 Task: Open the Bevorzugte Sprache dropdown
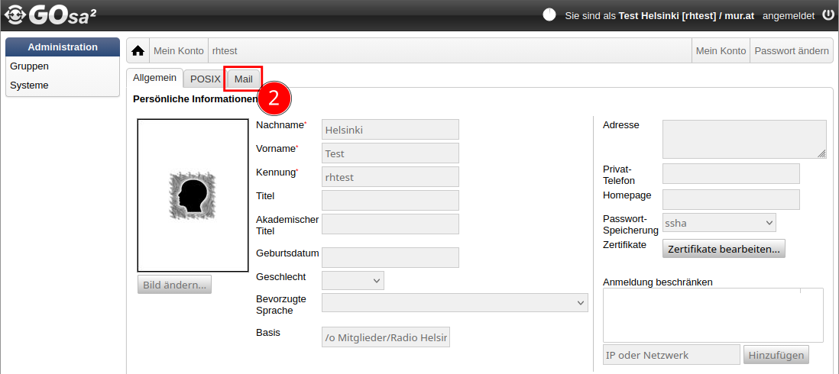455,303
